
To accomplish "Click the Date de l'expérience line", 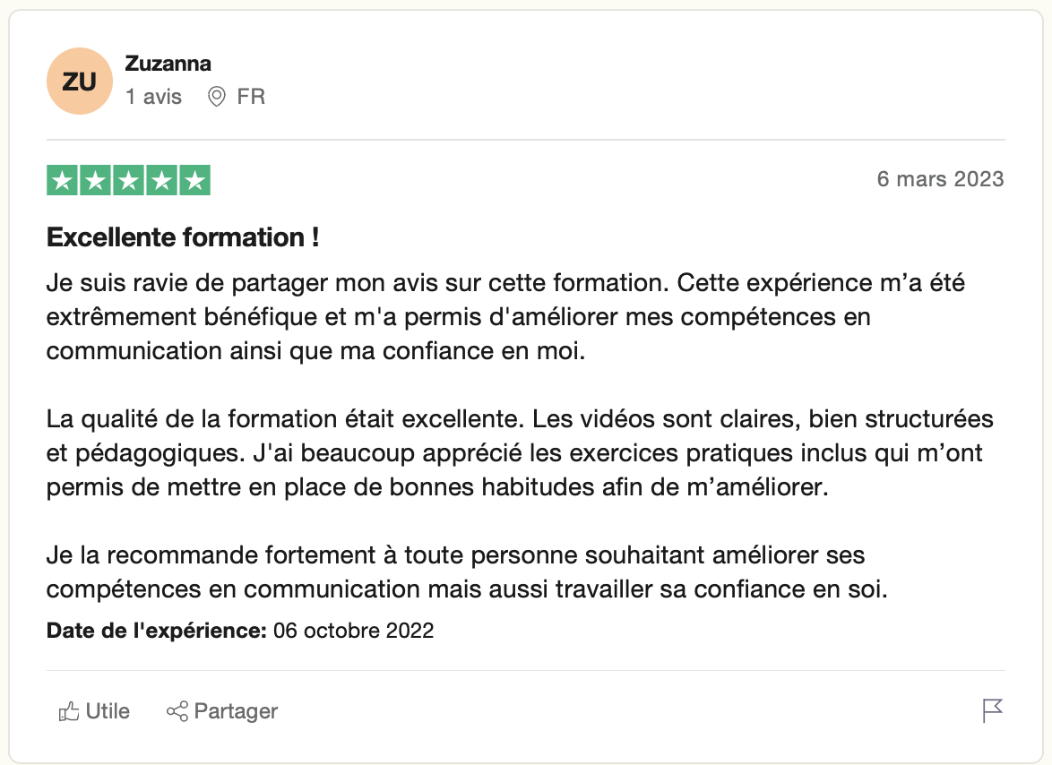I will point(240,631).
